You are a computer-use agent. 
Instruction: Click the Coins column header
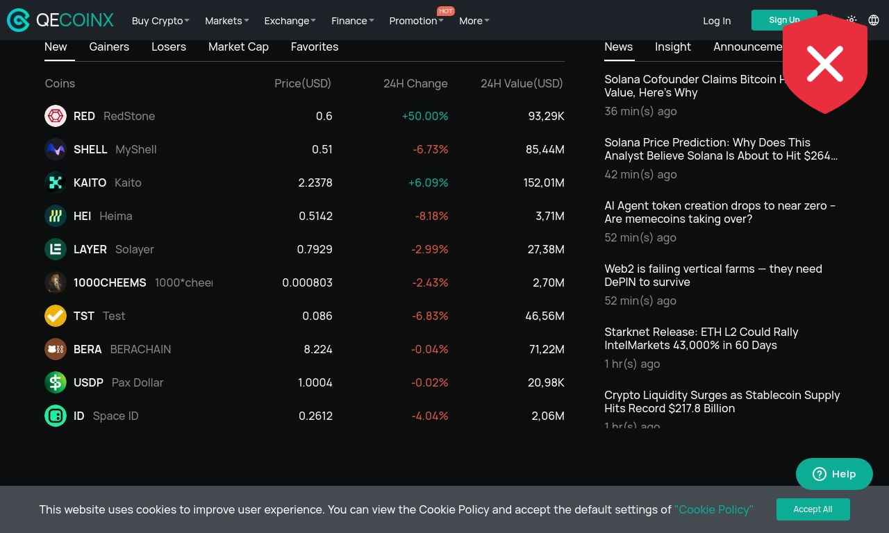tap(60, 83)
